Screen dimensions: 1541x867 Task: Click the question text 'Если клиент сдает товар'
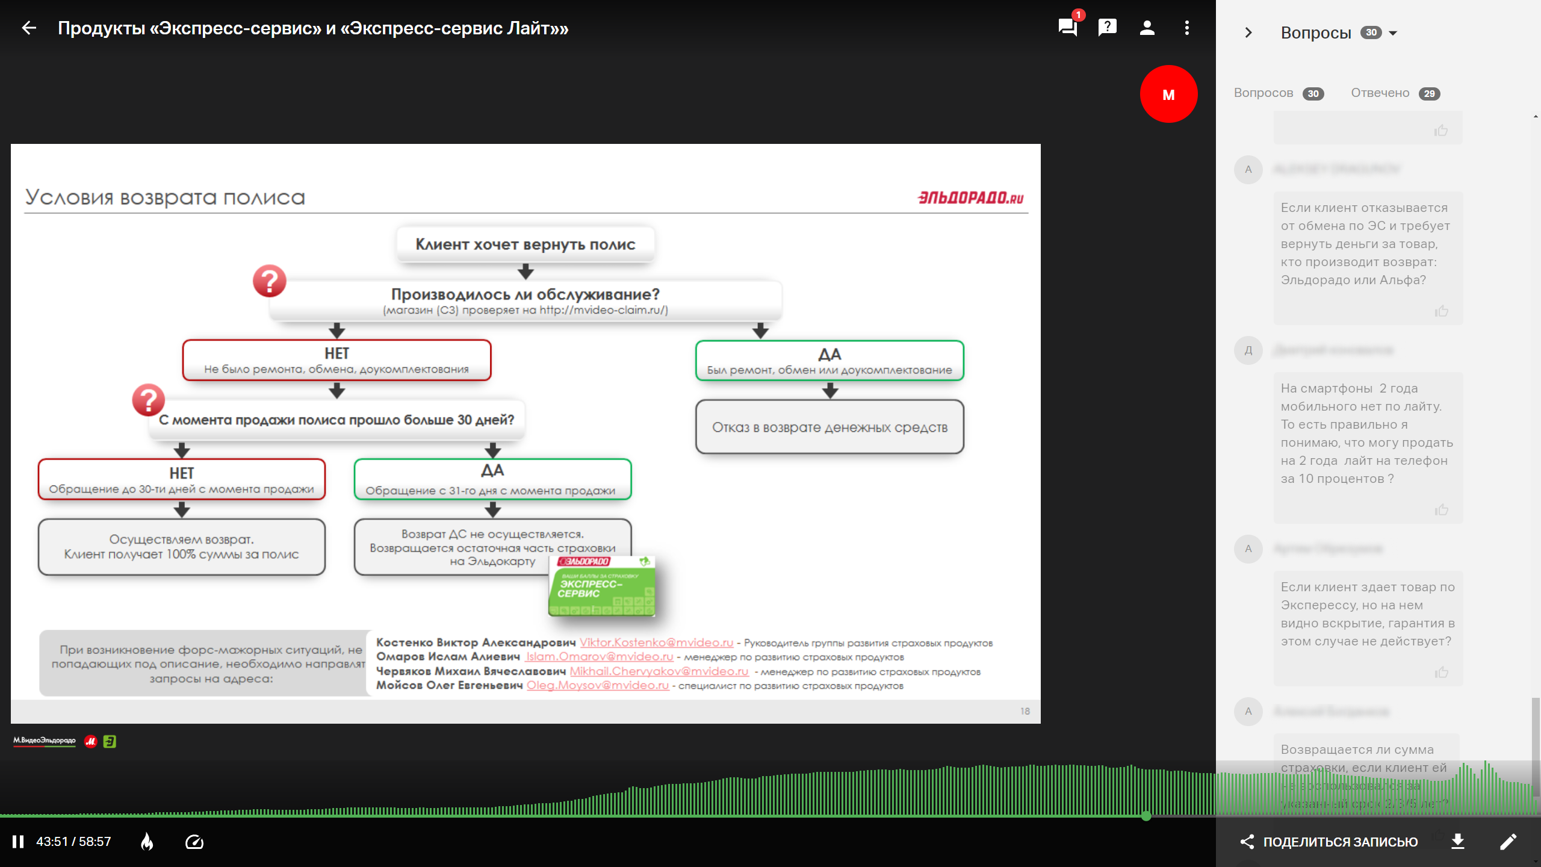[x=1368, y=614]
